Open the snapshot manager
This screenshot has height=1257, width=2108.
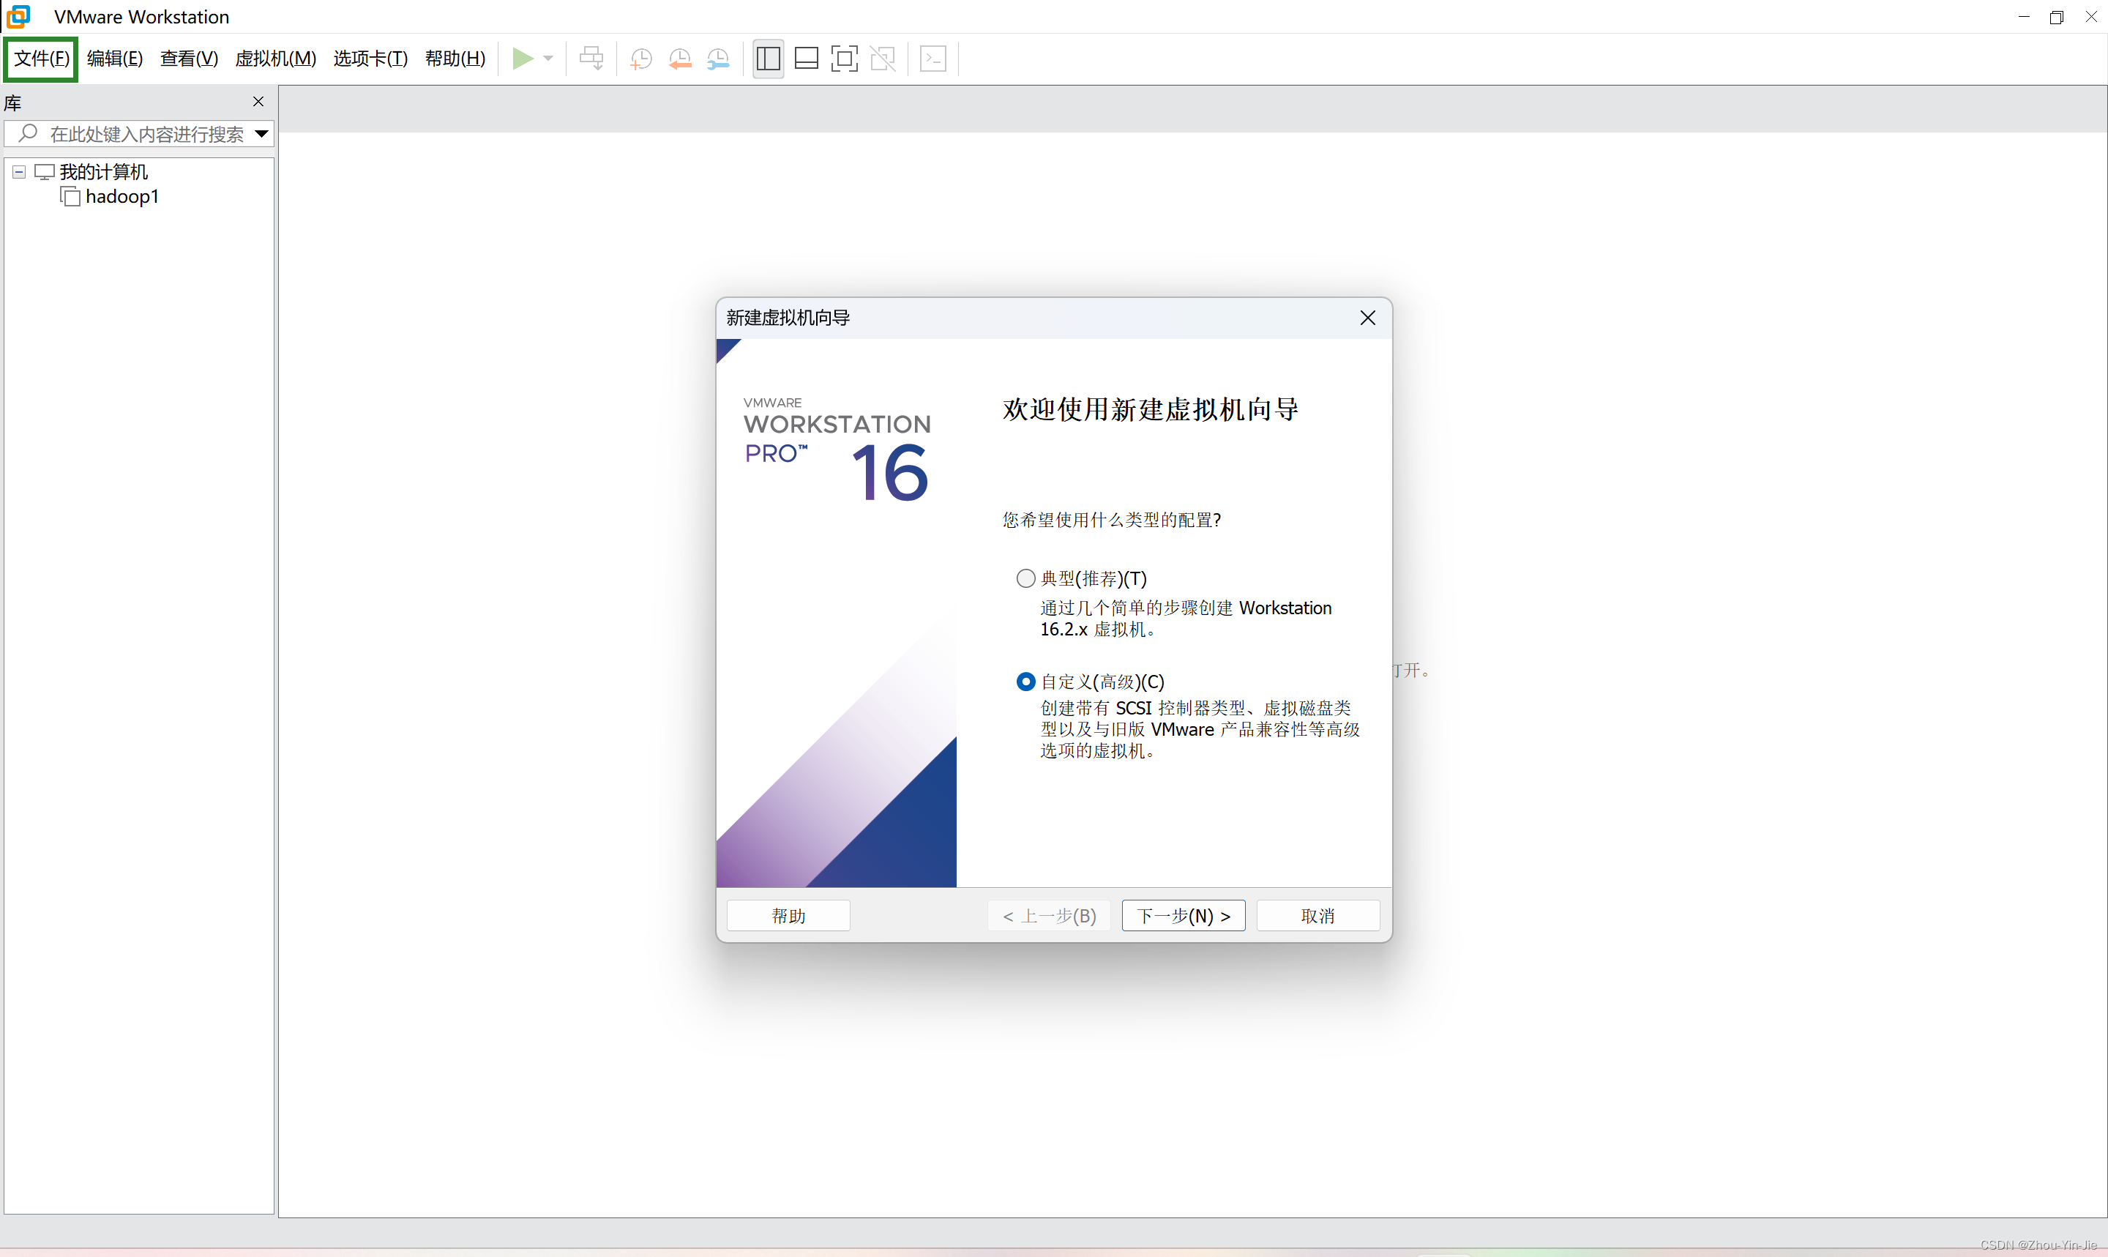(x=719, y=59)
